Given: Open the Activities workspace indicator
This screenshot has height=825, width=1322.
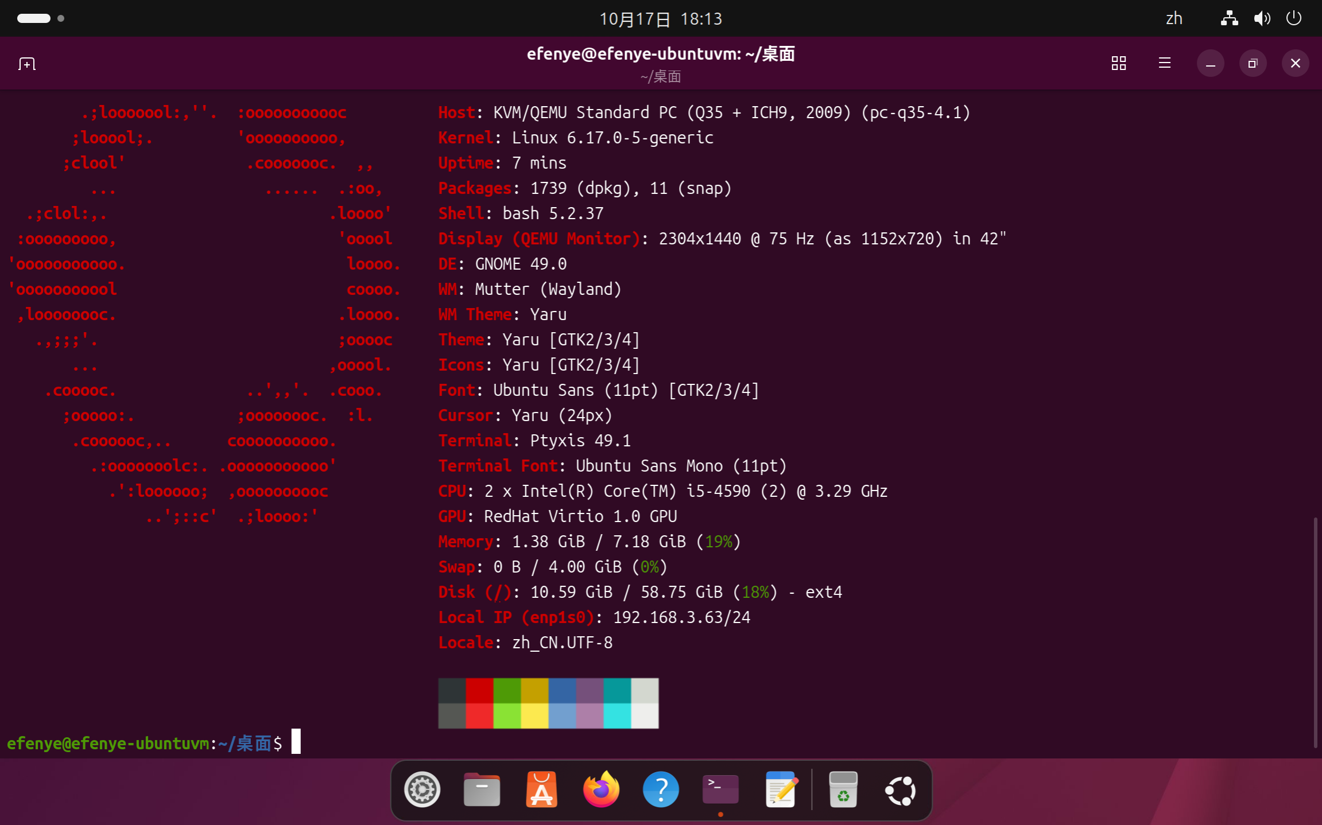Looking at the screenshot, I should click(x=40, y=18).
